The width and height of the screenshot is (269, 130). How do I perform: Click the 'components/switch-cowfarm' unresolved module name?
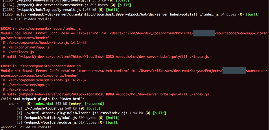click(103, 71)
